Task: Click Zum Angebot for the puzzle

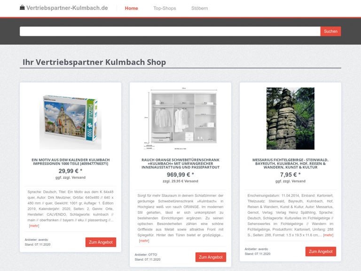Action: pyautogui.click(x=101, y=242)
